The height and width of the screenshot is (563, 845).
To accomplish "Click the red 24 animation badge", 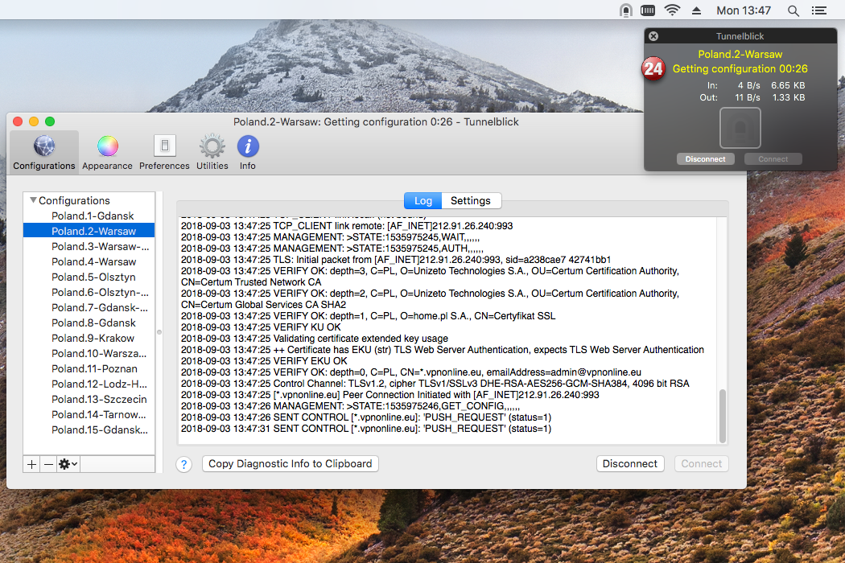I will point(653,68).
